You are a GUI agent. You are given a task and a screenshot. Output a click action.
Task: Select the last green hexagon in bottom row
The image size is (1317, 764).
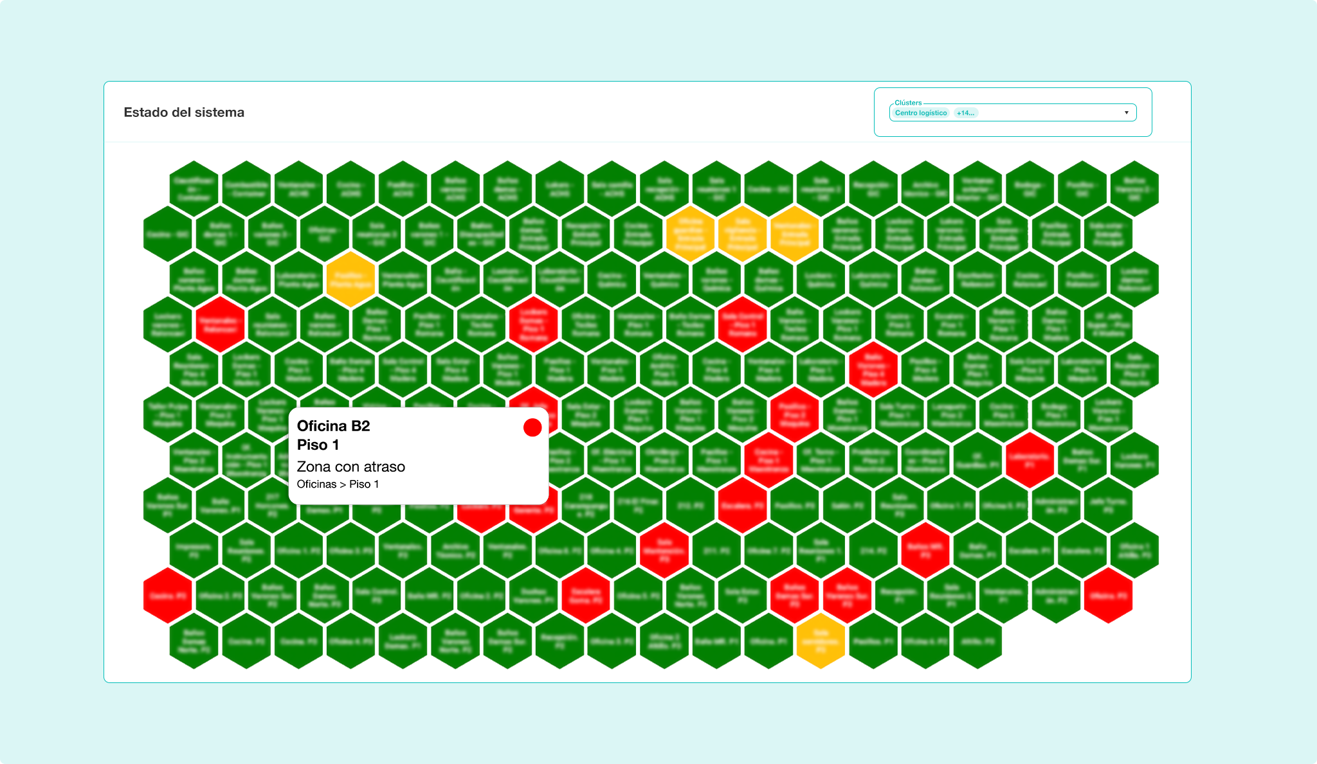(977, 641)
